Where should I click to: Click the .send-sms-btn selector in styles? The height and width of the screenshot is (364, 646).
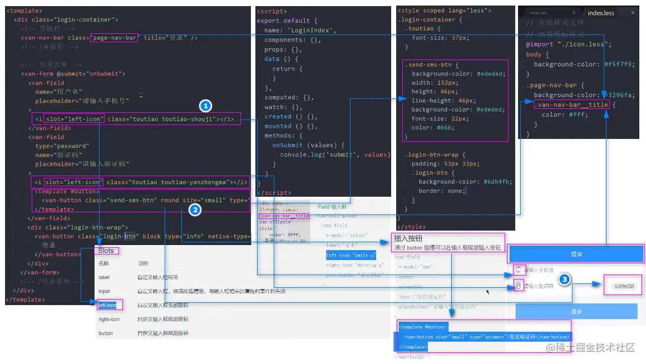[x=428, y=64]
